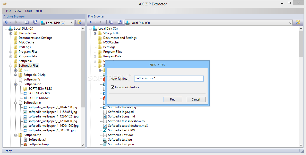Image resolution: width=306 pixels, height=155 pixels.
Task: Select SOFTPEDIA.AVI video icon
Action: 25,98
